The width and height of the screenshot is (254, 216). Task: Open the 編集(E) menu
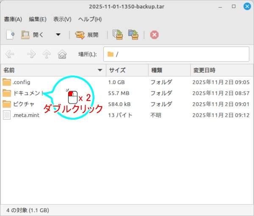click(x=38, y=20)
